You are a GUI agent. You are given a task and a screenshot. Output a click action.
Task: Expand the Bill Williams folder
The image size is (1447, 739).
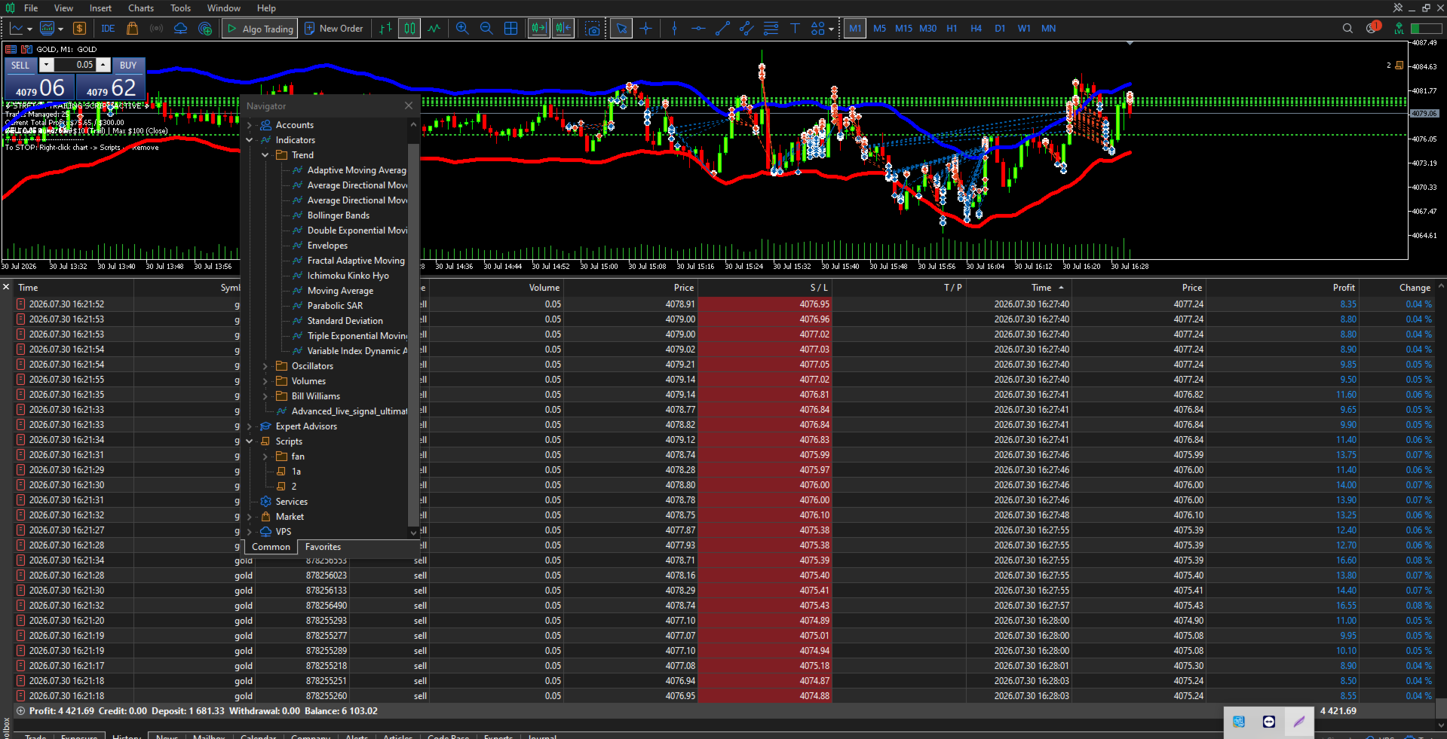[265, 396]
